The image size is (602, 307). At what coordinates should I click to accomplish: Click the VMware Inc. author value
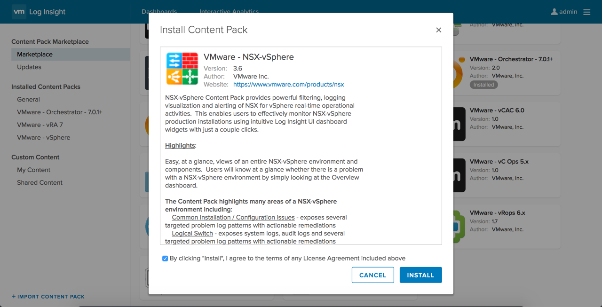click(x=251, y=77)
